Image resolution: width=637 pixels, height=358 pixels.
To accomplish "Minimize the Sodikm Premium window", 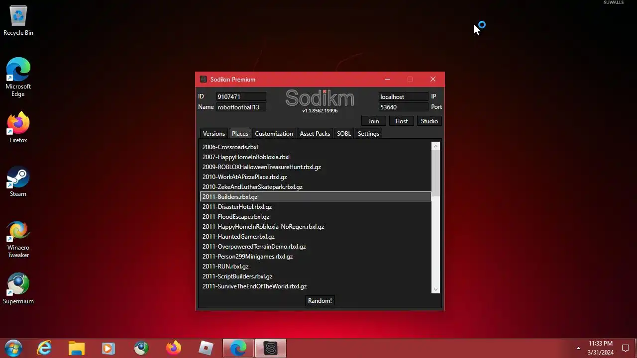I will coord(388,79).
